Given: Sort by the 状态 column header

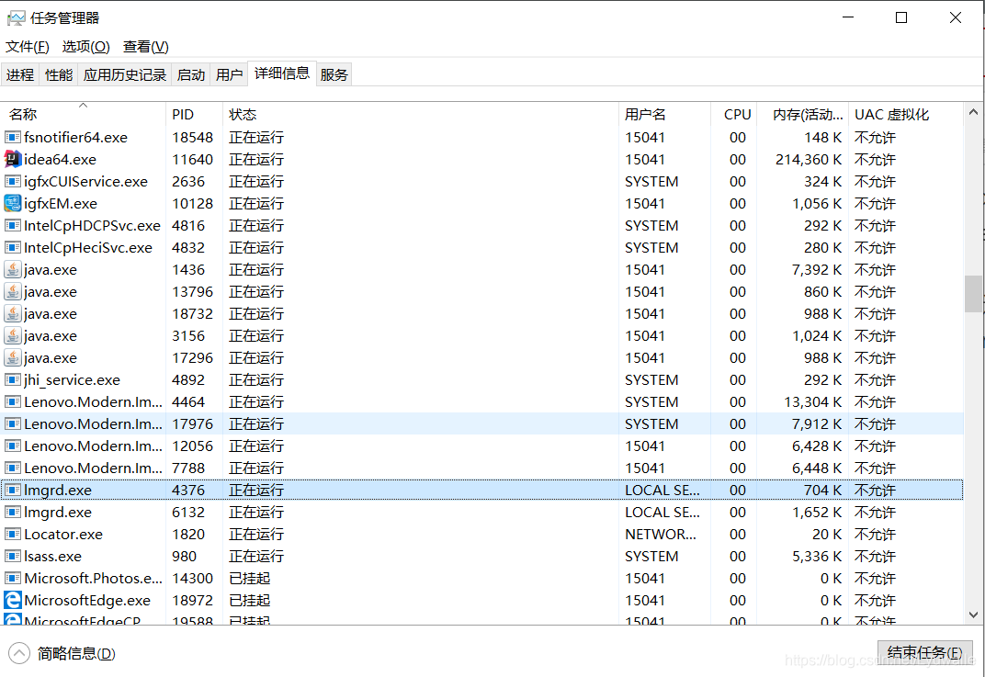Looking at the screenshot, I should coord(421,114).
